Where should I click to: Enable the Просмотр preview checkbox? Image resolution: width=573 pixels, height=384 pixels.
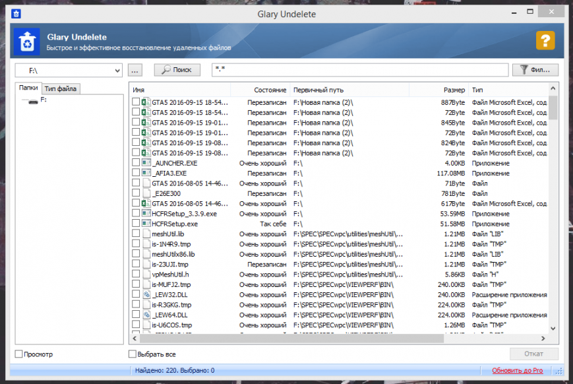pos(18,354)
